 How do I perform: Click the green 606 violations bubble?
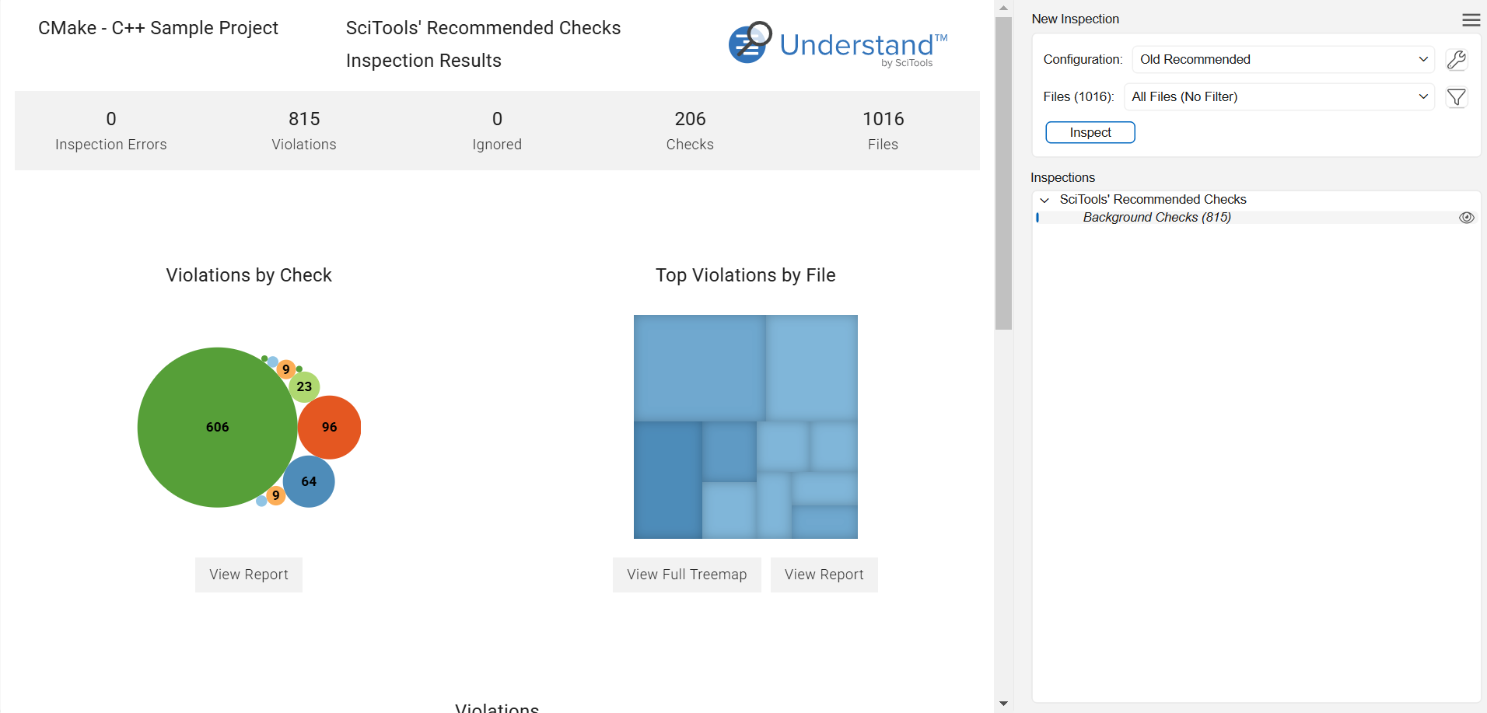217,427
